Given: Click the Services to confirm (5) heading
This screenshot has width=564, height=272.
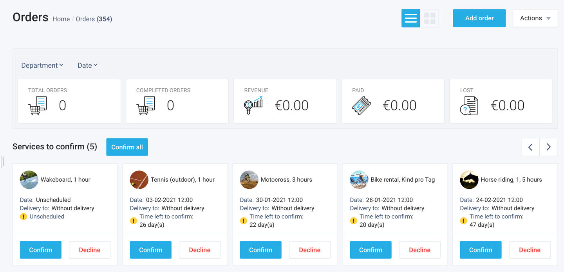Looking at the screenshot, I should [x=55, y=147].
